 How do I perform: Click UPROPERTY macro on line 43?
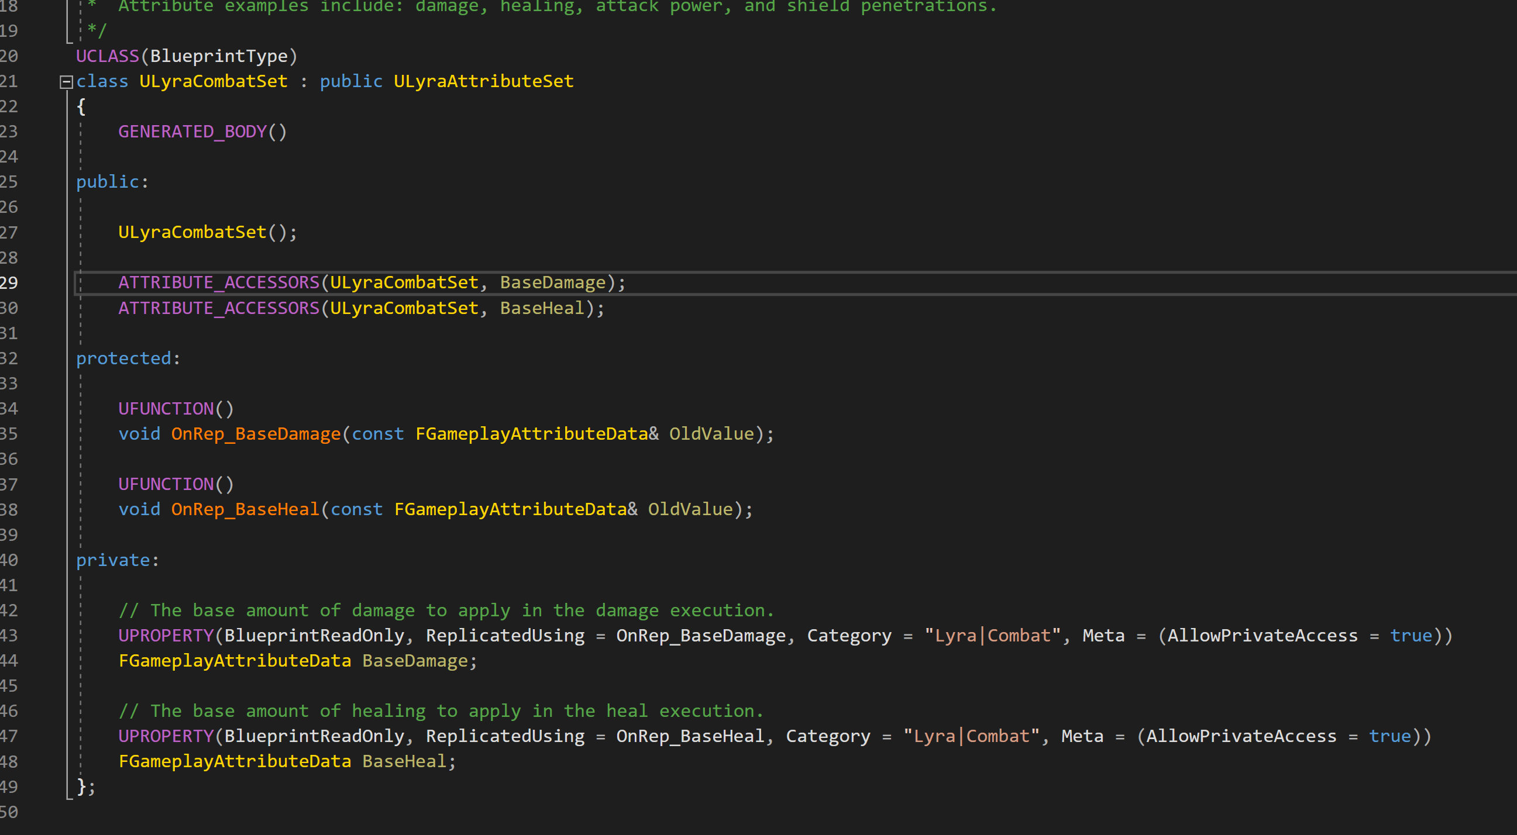166,636
